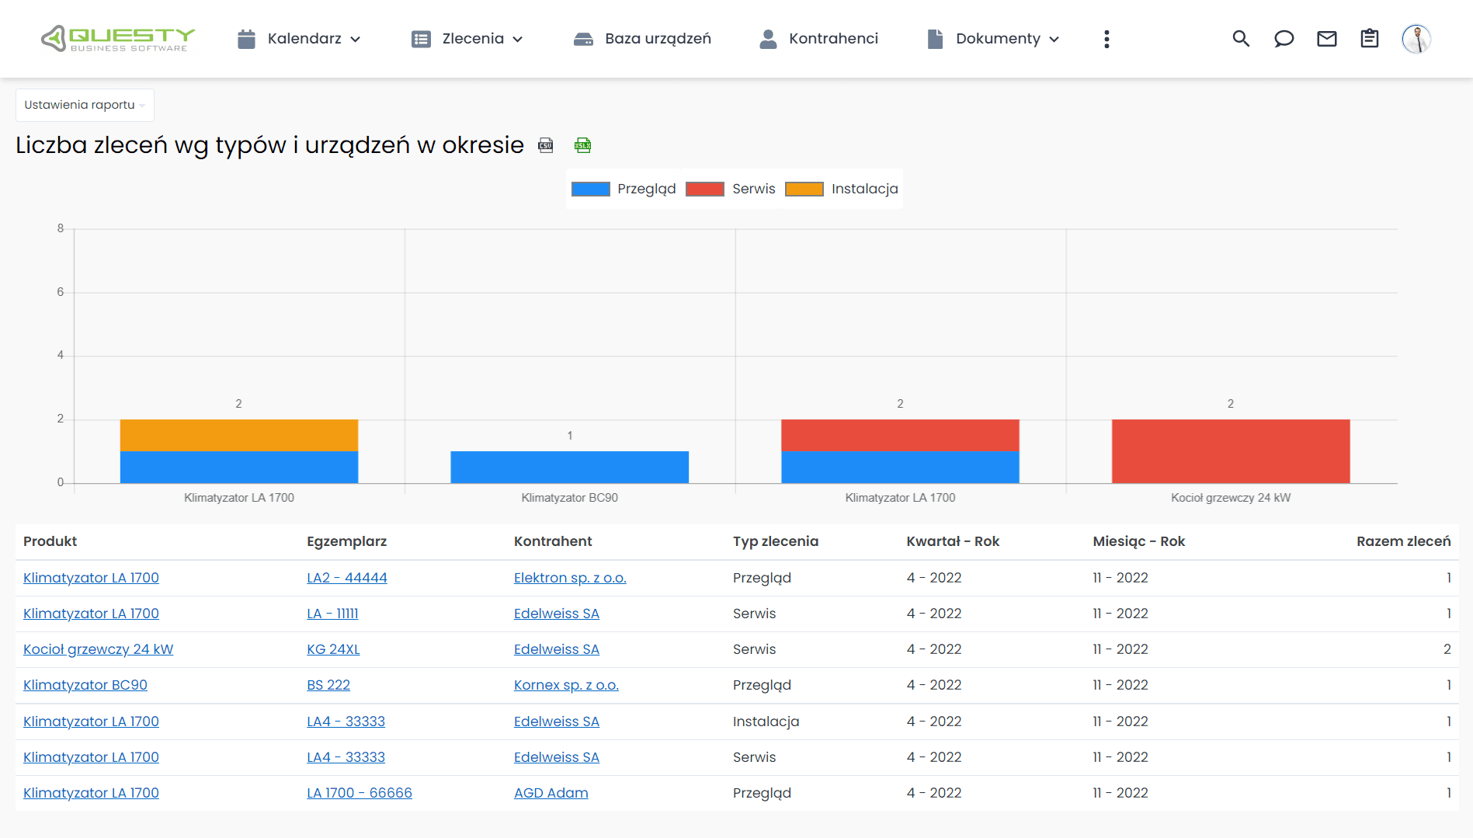Click the Razem zleceń column header
The height and width of the screenshot is (838, 1473).
(1404, 541)
